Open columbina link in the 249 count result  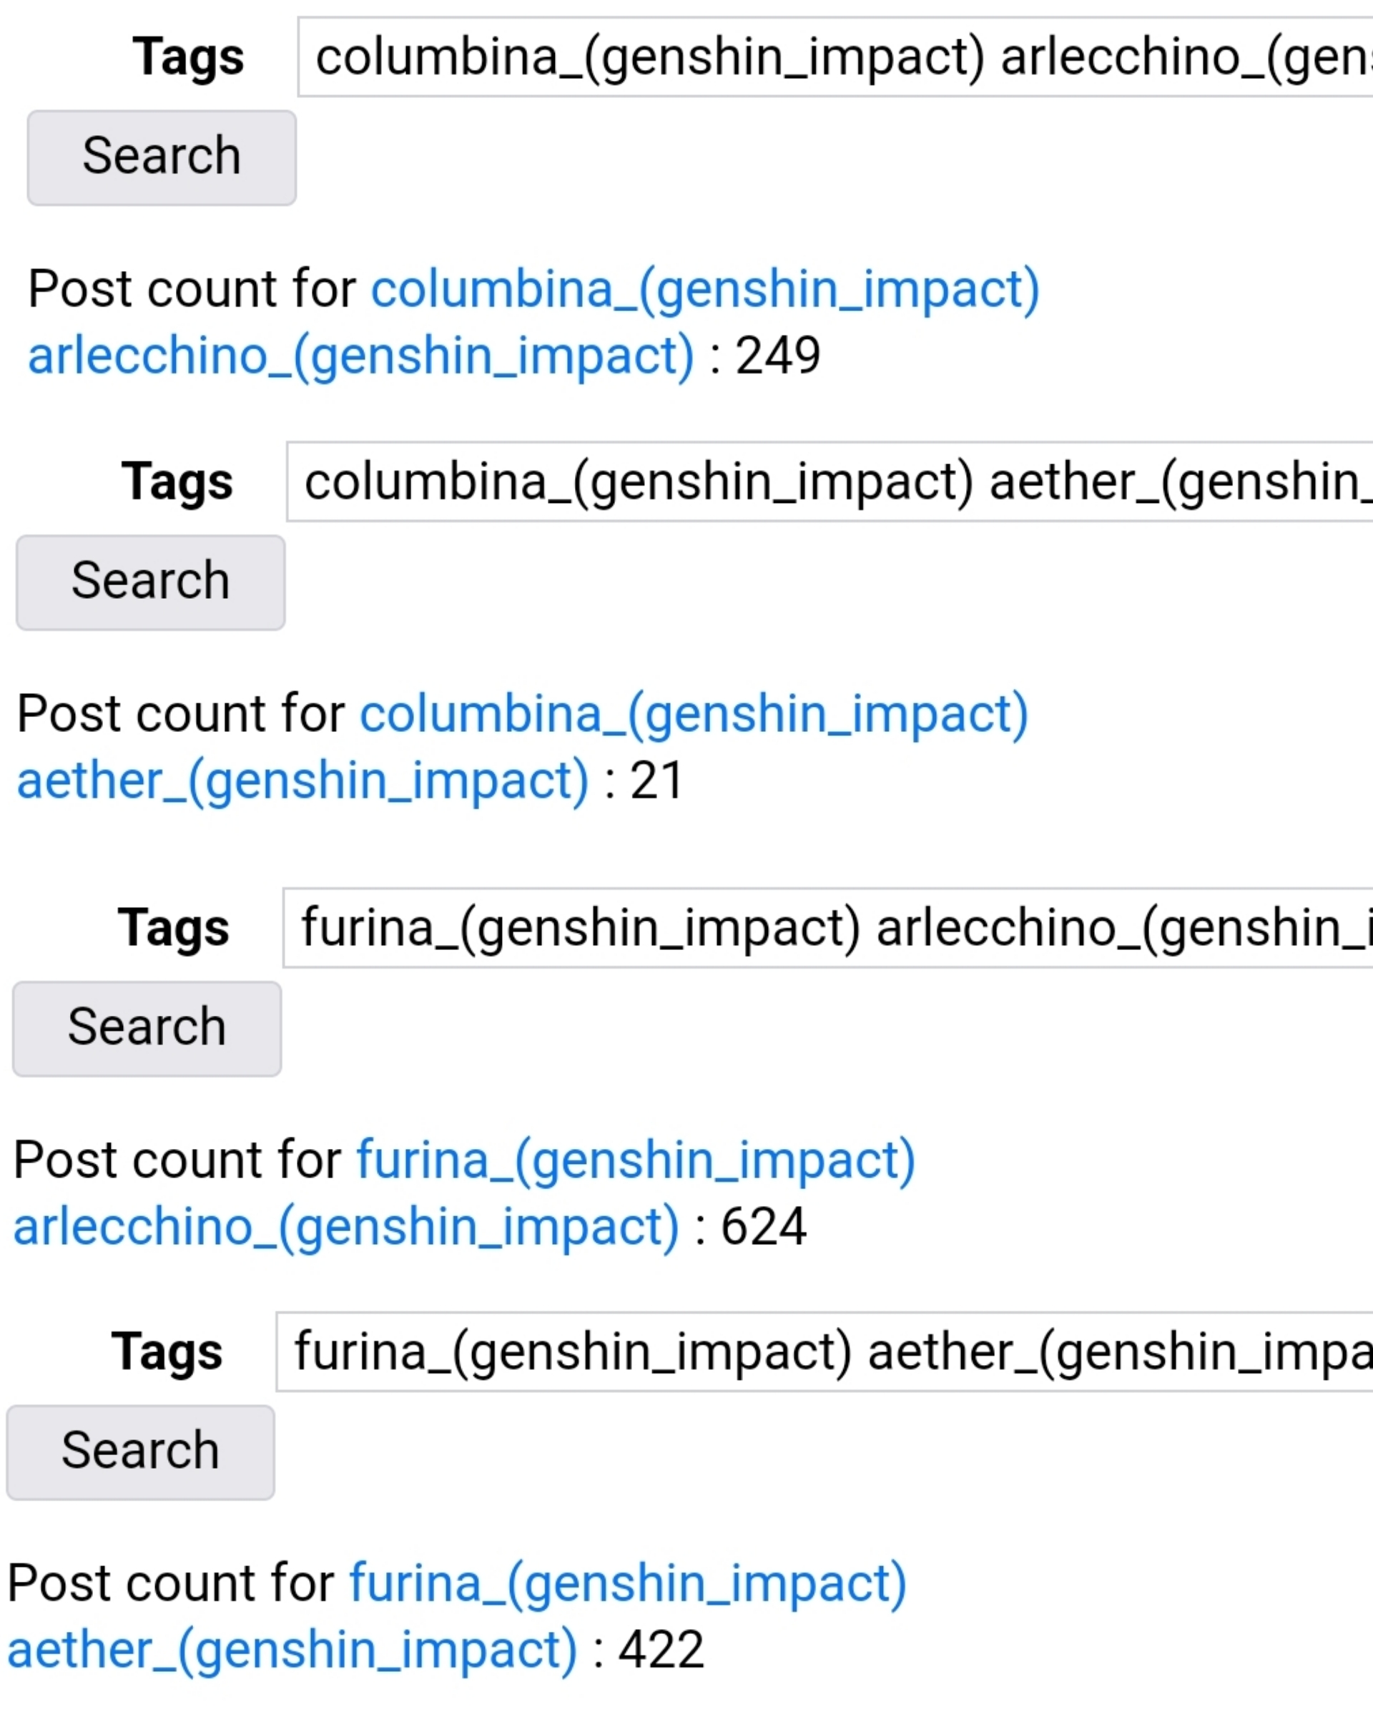pyautogui.click(x=705, y=288)
